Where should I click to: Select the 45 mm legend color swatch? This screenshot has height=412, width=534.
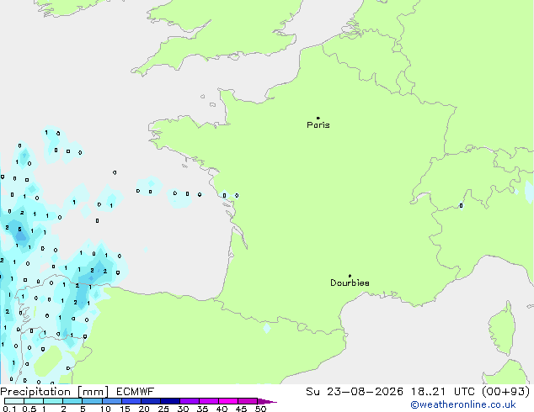point(248,401)
